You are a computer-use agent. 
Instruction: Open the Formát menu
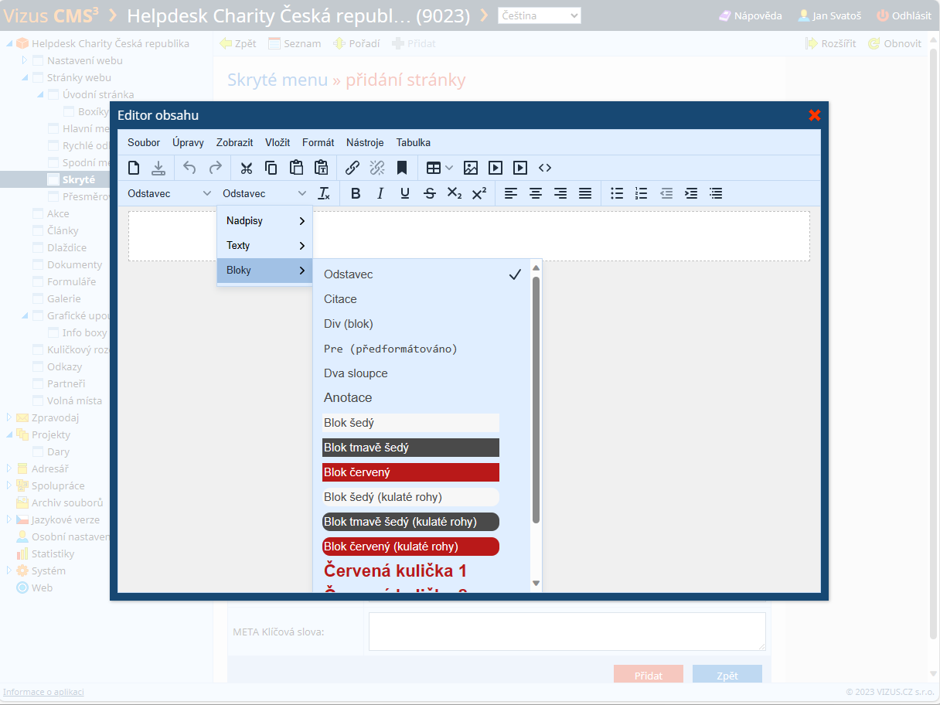pos(318,142)
